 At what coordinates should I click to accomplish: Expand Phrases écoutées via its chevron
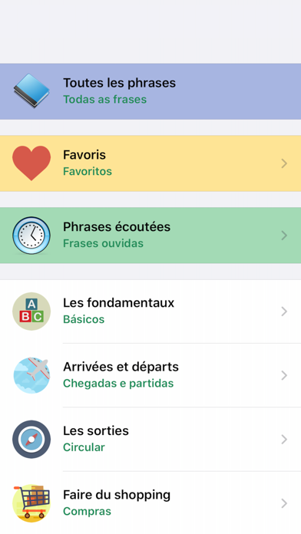pyautogui.click(x=284, y=236)
